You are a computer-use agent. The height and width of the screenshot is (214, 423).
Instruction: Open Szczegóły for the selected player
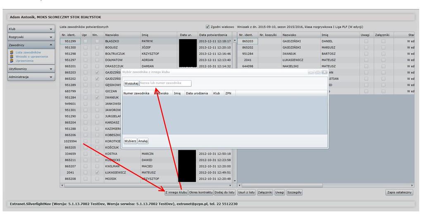(294, 193)
